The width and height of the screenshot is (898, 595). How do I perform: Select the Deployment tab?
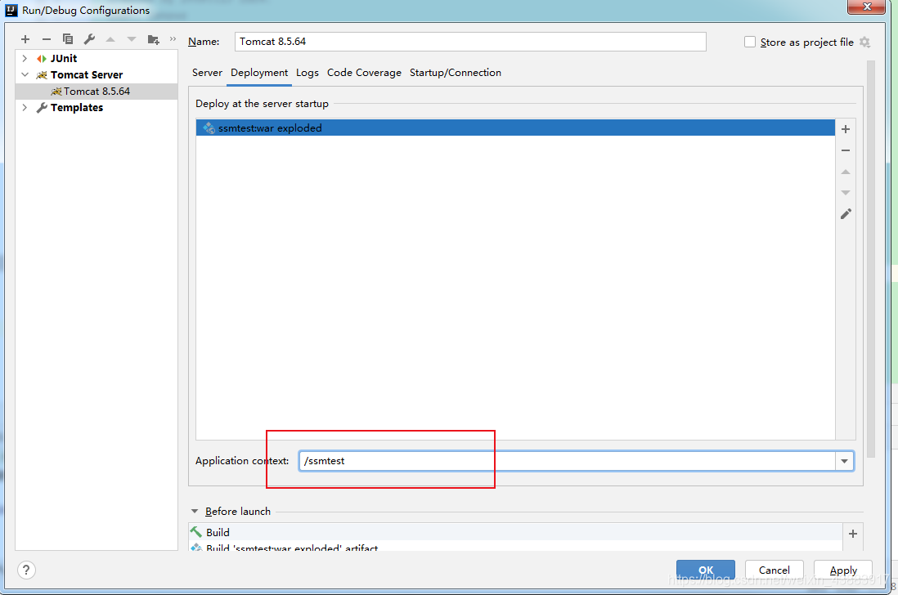[x=259, y=73]
